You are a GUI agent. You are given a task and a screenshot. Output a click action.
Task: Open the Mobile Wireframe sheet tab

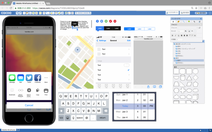pos(8,130)
